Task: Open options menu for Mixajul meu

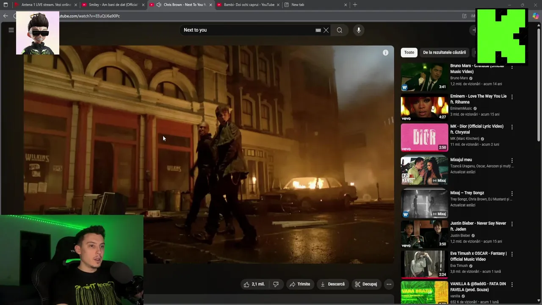Action: 512,161
